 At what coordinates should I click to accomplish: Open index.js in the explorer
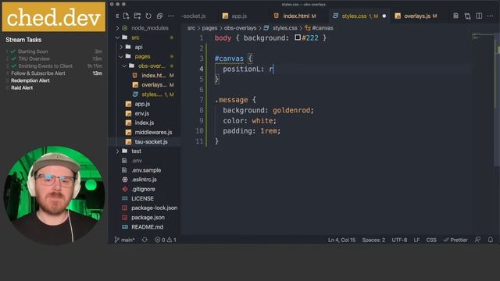[144, 123]
